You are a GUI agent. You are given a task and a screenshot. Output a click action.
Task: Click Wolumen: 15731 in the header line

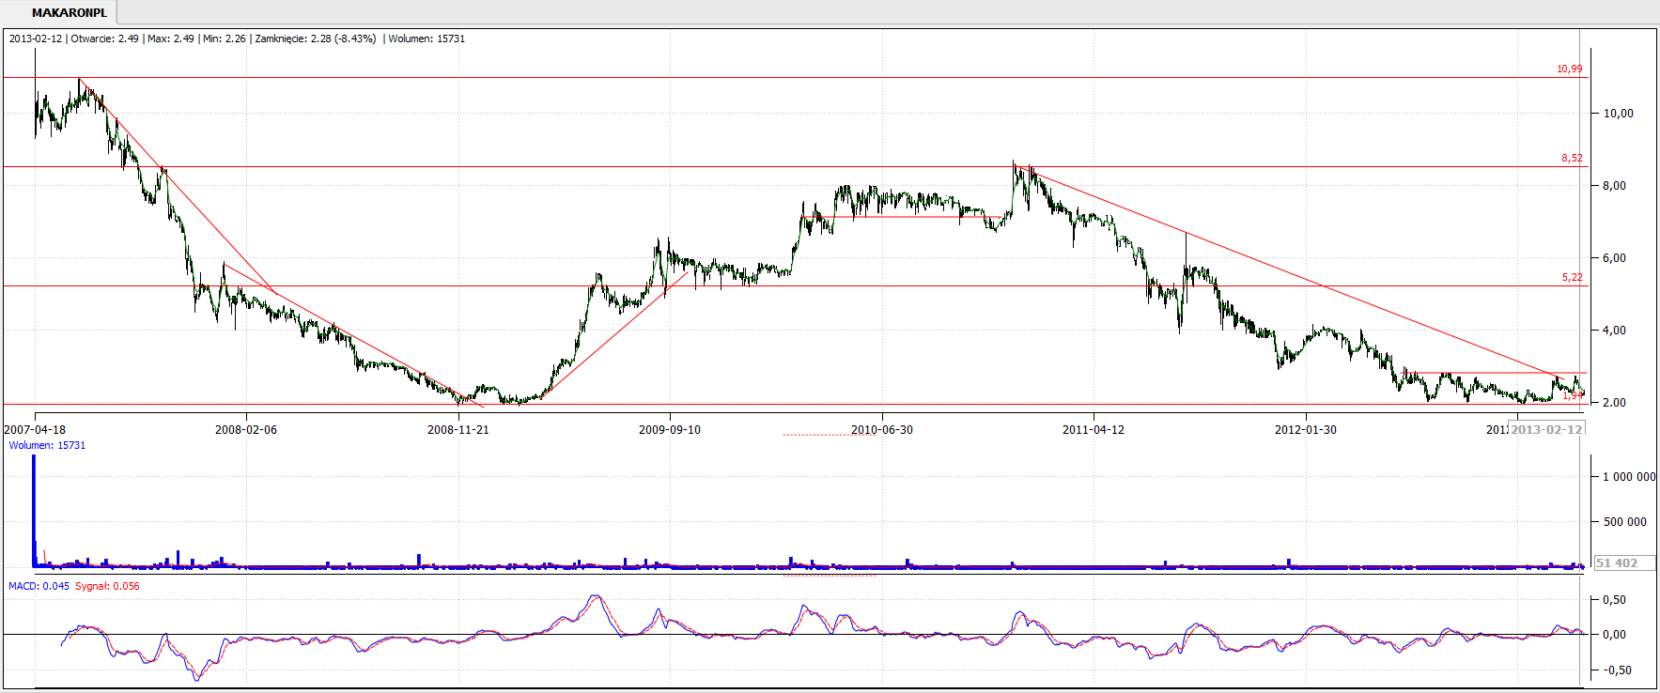pos(427,38)
